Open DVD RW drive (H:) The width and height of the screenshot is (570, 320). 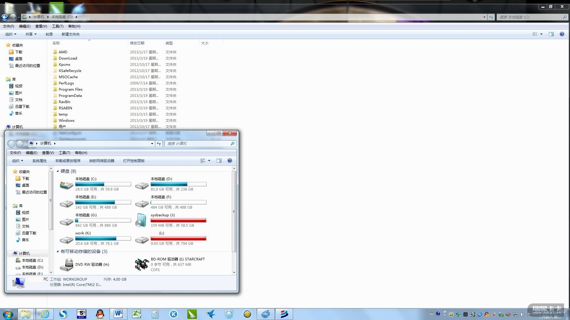66,265
